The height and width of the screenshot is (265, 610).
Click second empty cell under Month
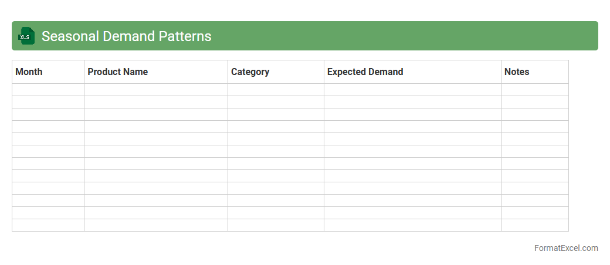(x=48, y=102)
